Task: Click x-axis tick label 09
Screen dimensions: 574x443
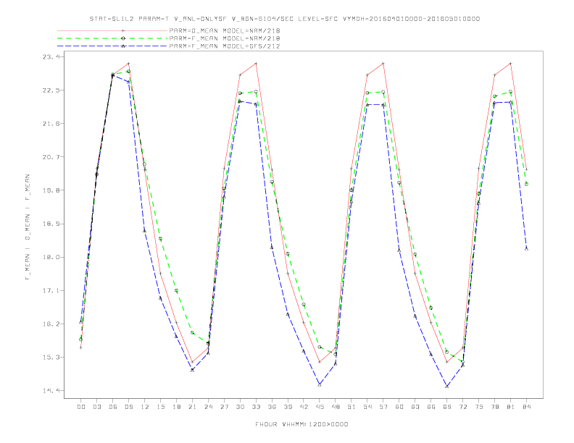Action: (x=128, y=407)
